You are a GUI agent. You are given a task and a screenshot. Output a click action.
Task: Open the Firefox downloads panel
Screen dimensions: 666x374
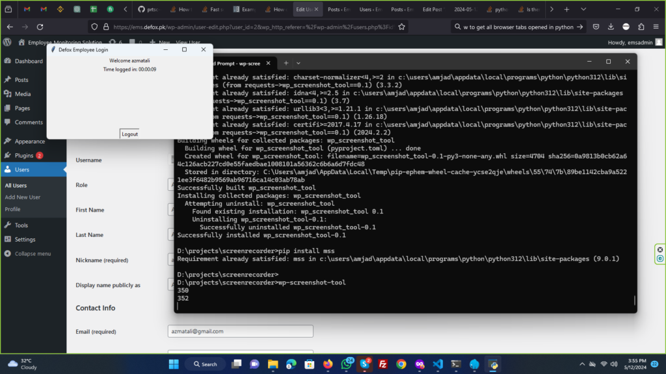pos(611,27)
